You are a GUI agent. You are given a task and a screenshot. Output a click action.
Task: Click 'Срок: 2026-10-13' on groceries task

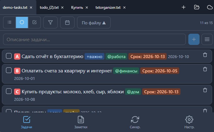(x=161, y=92)
